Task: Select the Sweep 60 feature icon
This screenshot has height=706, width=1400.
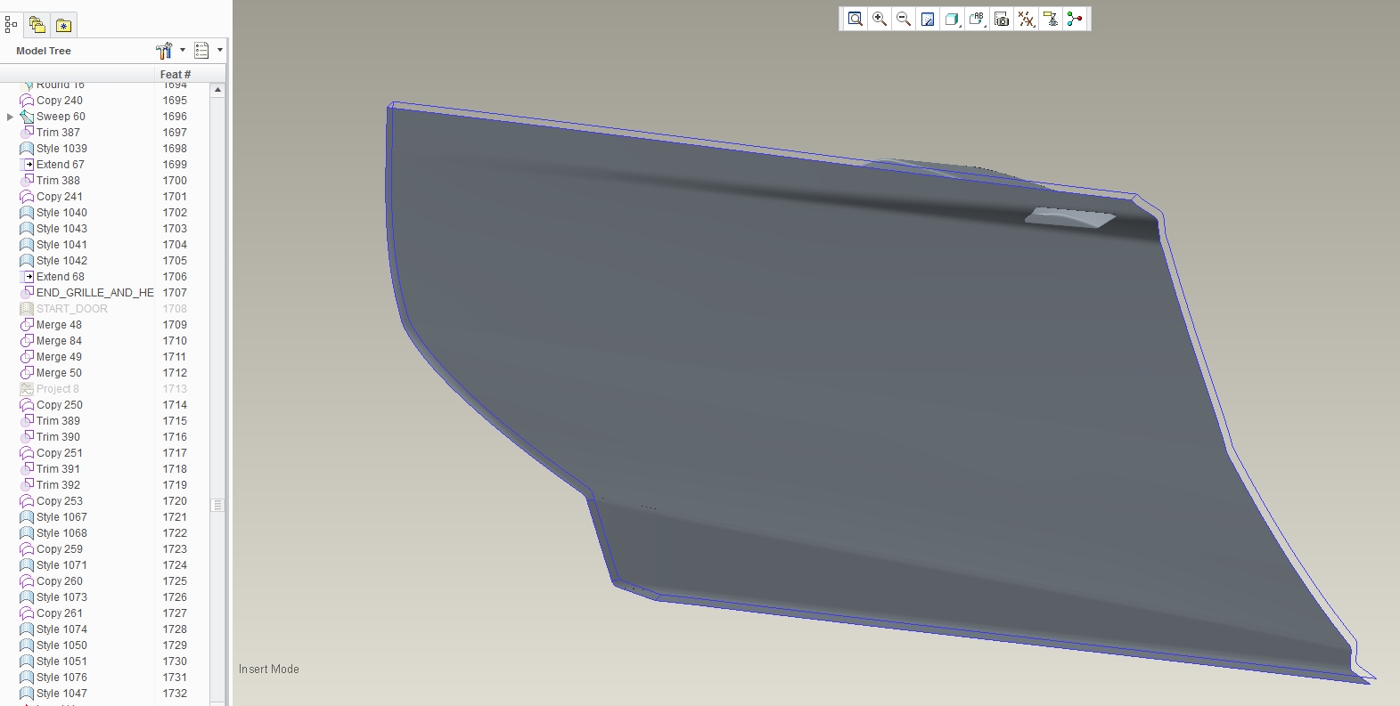Action: coord(27,117)
